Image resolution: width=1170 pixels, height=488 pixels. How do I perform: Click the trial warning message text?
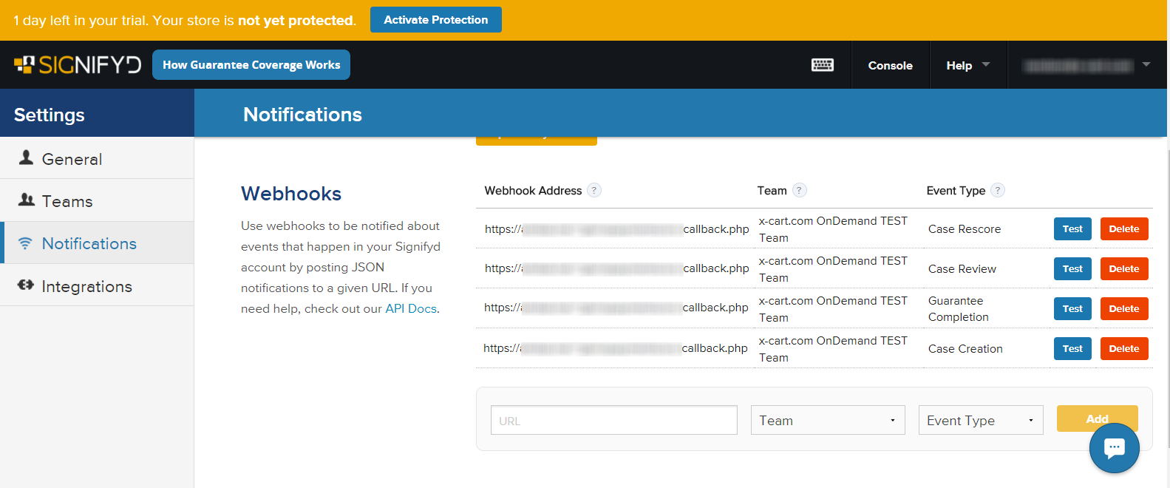(185, 21)
